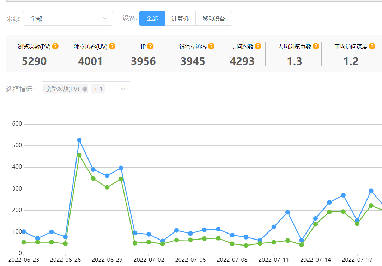The image size is (382, 266).
Task: Select the 新独立访客 value 3945
Action: click(x=193, y=61)
